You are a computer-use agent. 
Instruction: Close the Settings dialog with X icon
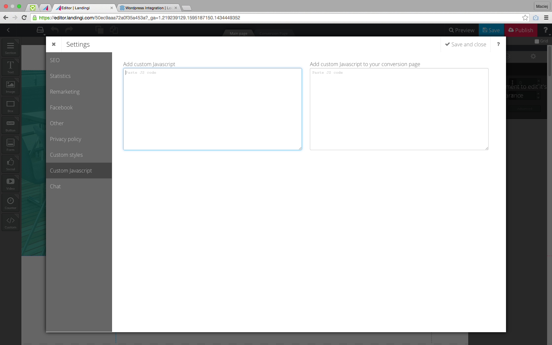tap(54, 44)
